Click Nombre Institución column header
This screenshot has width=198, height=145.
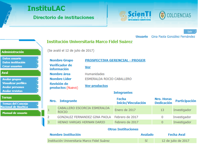click(65, 135)
